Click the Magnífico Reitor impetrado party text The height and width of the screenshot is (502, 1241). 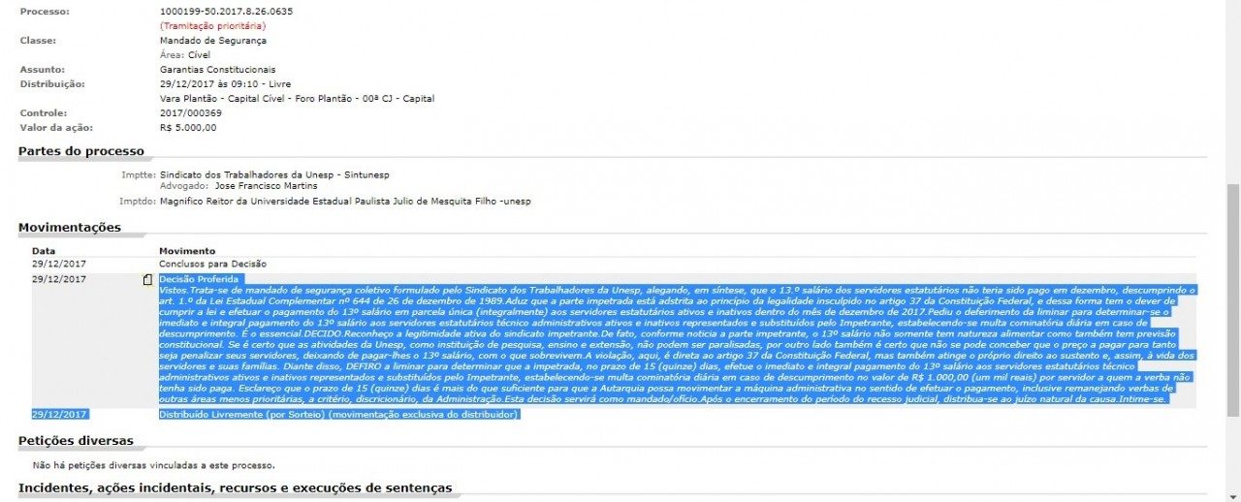[x=345, y=202]
